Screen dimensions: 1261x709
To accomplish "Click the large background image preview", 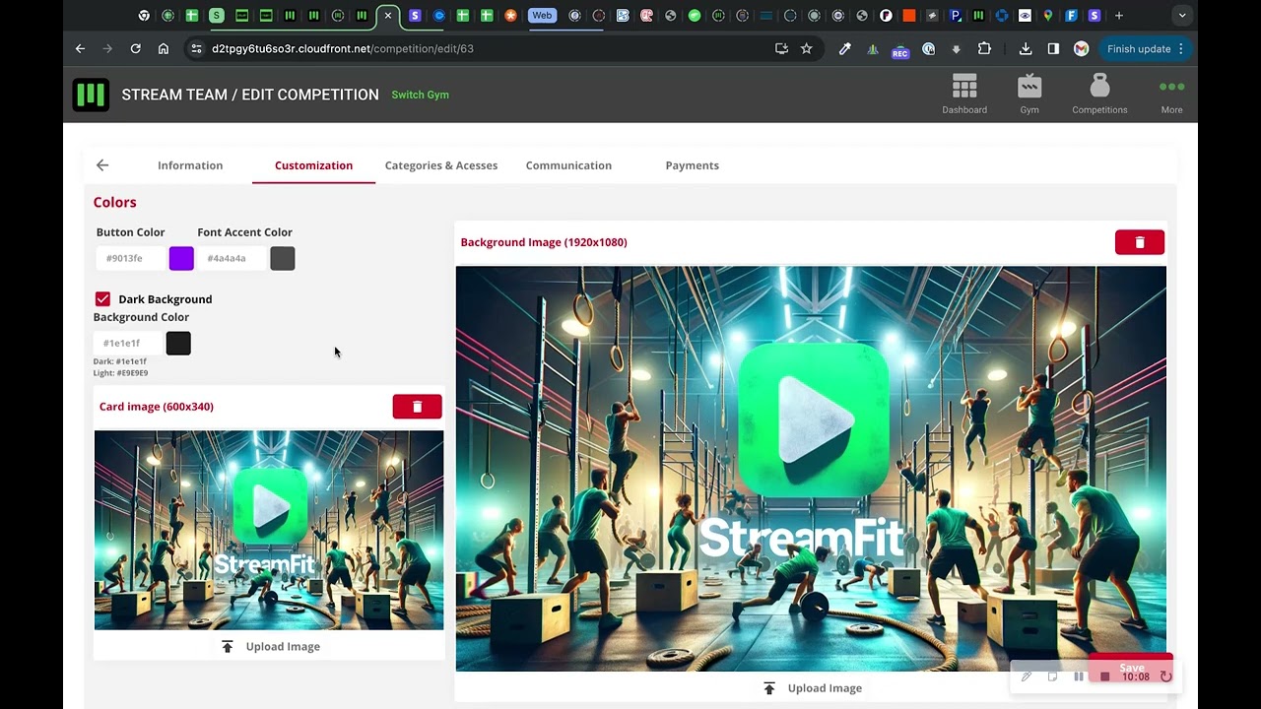I will 811,469.
